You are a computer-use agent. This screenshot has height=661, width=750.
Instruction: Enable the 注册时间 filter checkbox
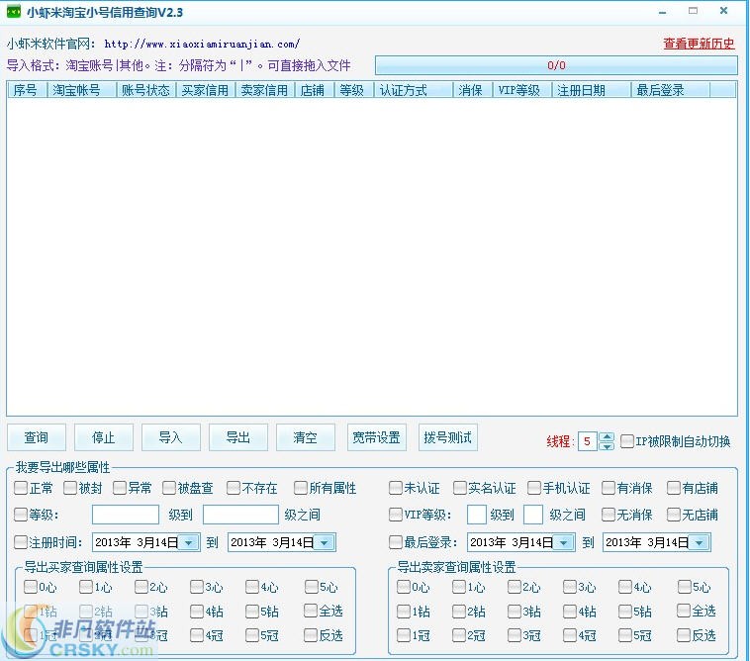coord(21,542)
